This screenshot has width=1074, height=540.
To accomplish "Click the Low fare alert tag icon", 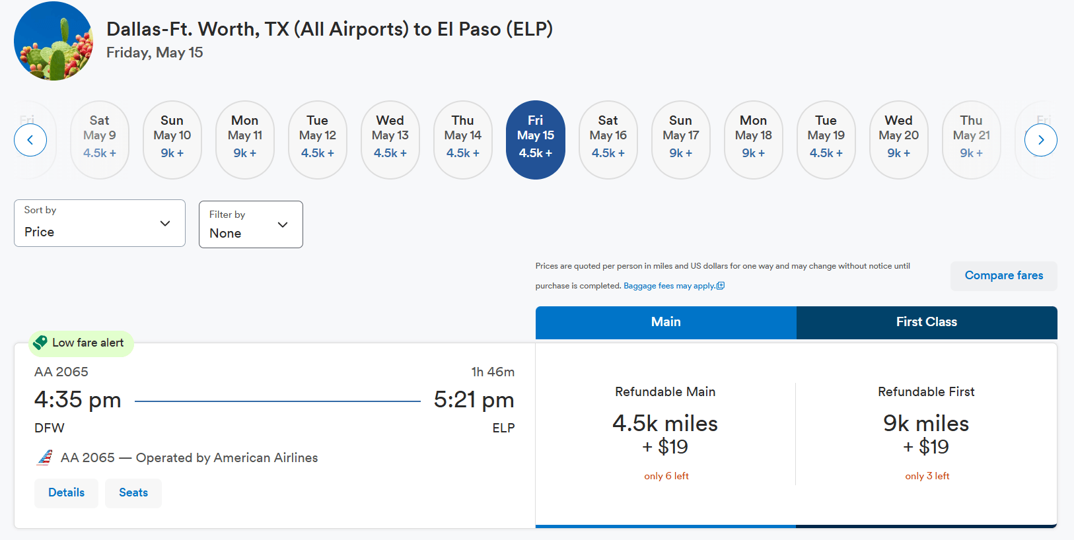I will tap(40, 343).
